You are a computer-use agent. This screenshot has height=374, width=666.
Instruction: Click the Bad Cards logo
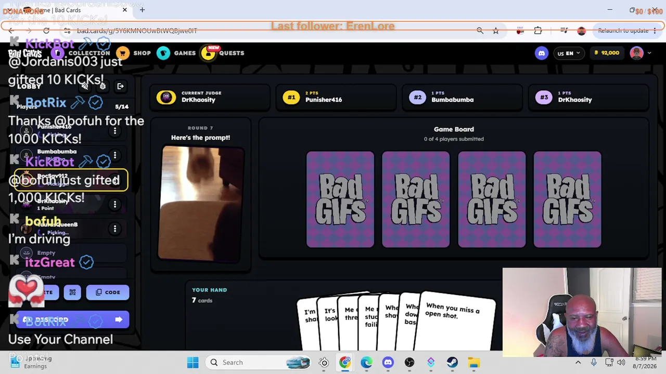coord(25,54)
